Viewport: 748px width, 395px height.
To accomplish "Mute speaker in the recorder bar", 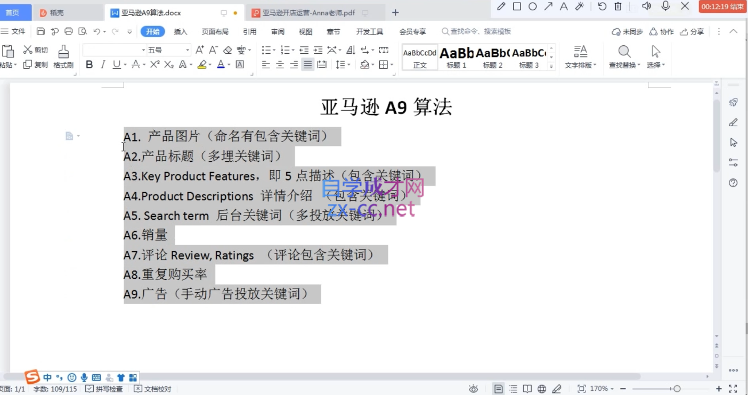I will [x=647, y=6].
